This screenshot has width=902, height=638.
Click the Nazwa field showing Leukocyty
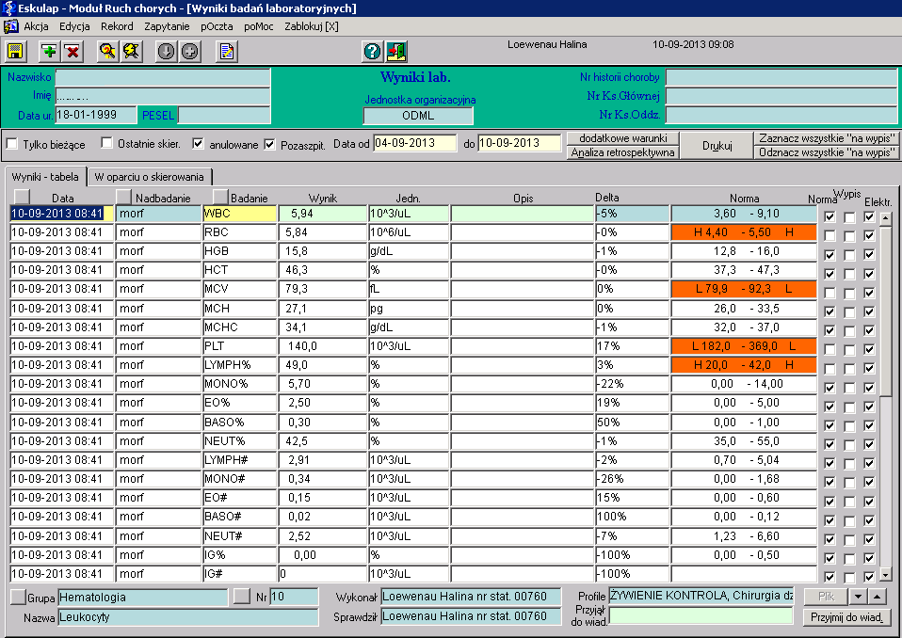point(188,617)
